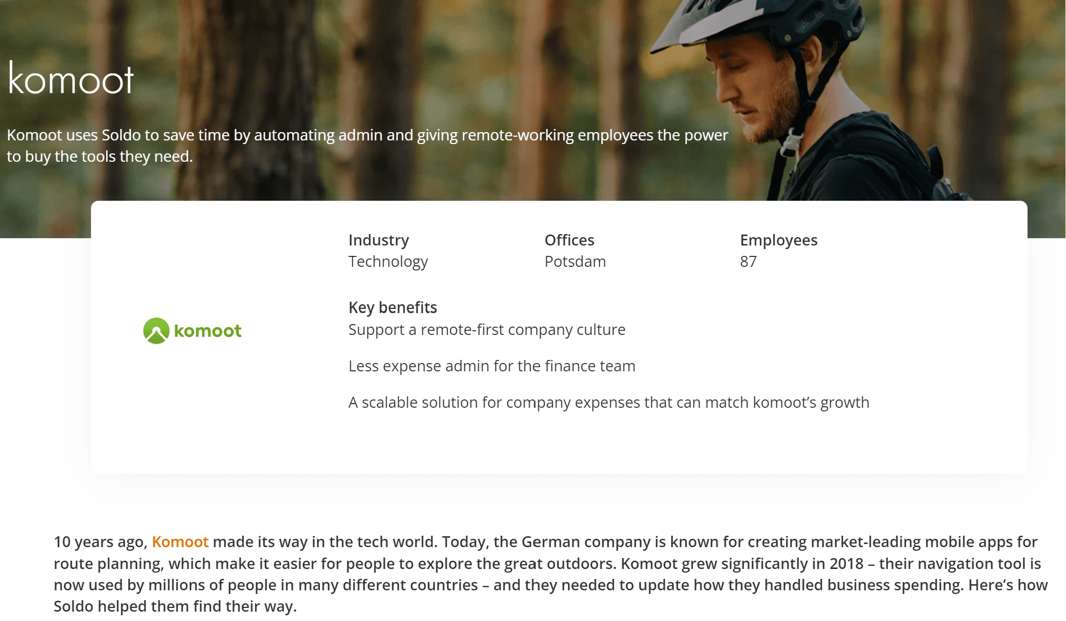This screenshot has width=1066, height=621.
Task: Click the orange Komoot hyperlink
Action: click(x=180, y=542)
